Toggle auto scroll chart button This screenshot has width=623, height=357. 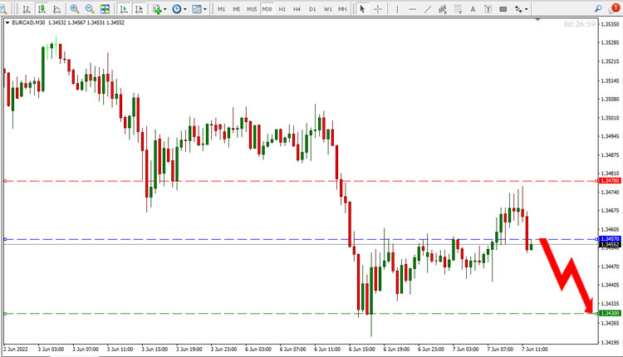click(x=124, y=9)
